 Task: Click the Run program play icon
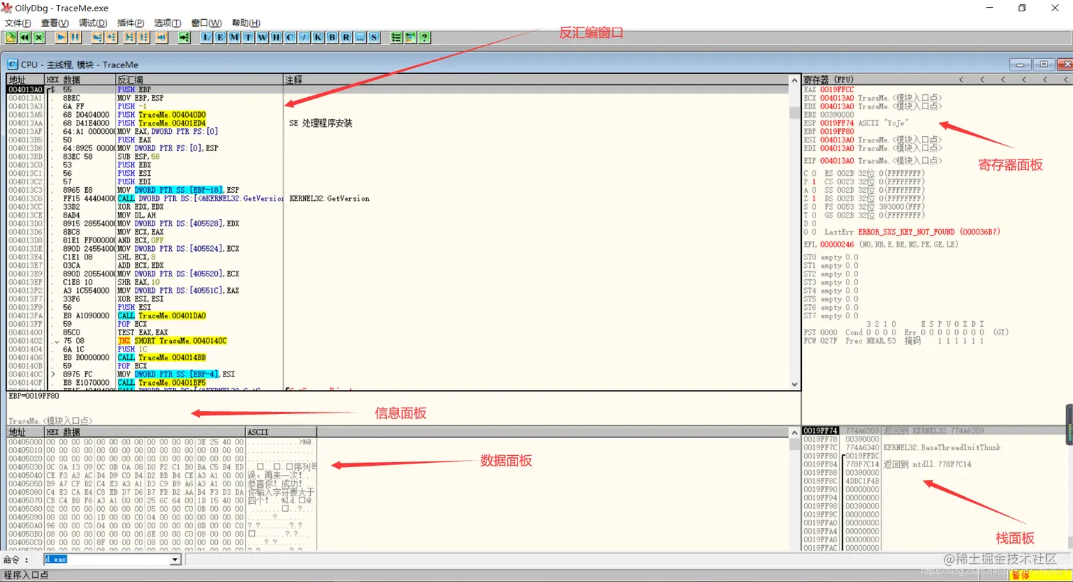pyautogui.click(x=61, y=38)
